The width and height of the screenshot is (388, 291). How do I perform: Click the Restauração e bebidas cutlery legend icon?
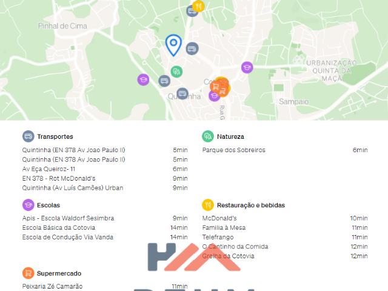(x=208, y=205)
